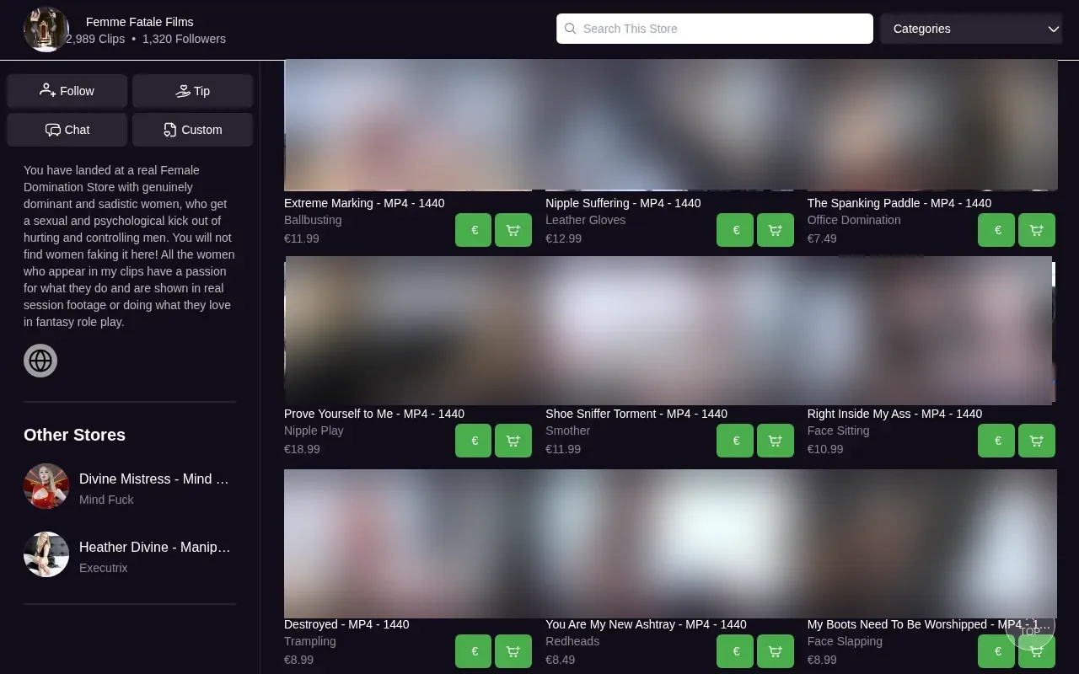
Task: Open the Prove Yourself to Me clip title
Action: 374,414
